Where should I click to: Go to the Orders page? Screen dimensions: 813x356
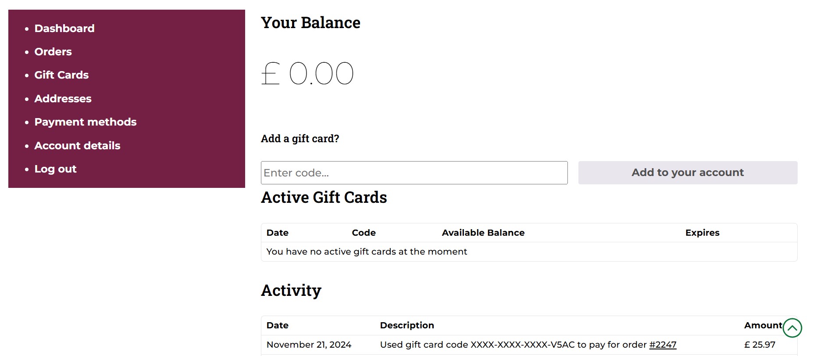pyautogui.click(x=53, y=52)
